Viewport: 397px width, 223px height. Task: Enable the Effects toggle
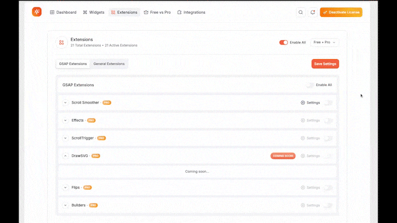click(328, 120)
